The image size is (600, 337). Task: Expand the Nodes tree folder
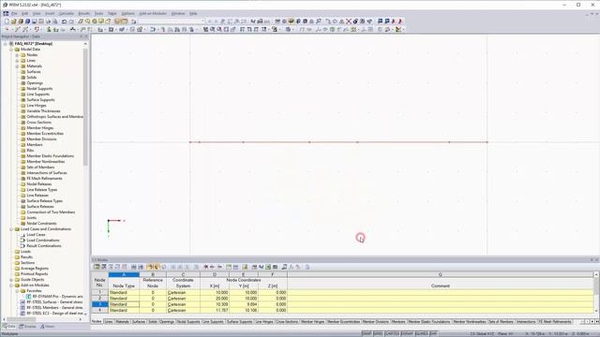point(17,55)
